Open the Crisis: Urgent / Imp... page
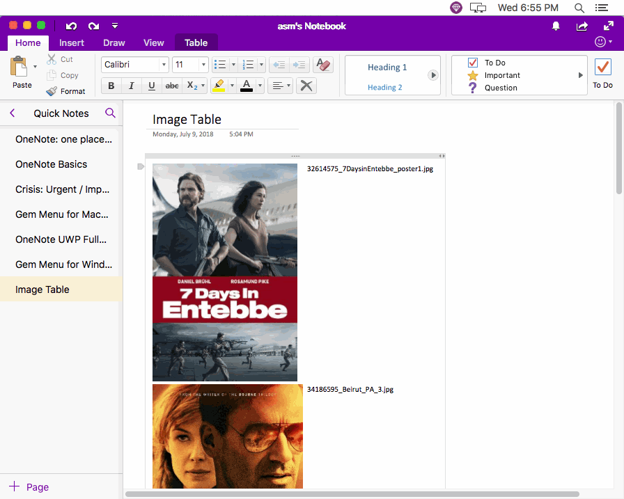The width and height of the screenshot is (624, 499). click(x=60, y=189)
